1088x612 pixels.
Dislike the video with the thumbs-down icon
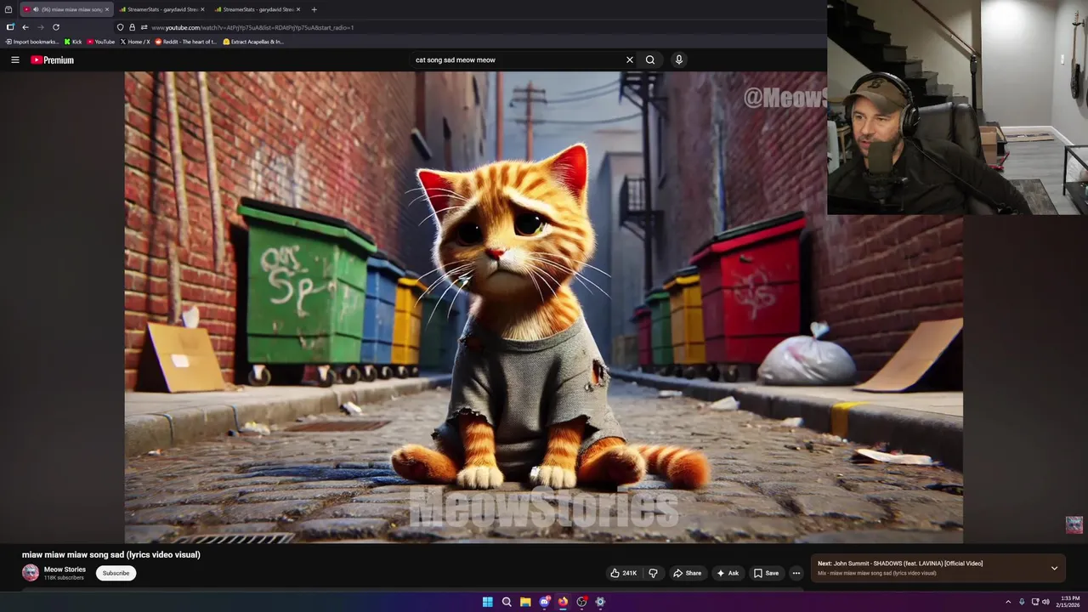[653, 573]
